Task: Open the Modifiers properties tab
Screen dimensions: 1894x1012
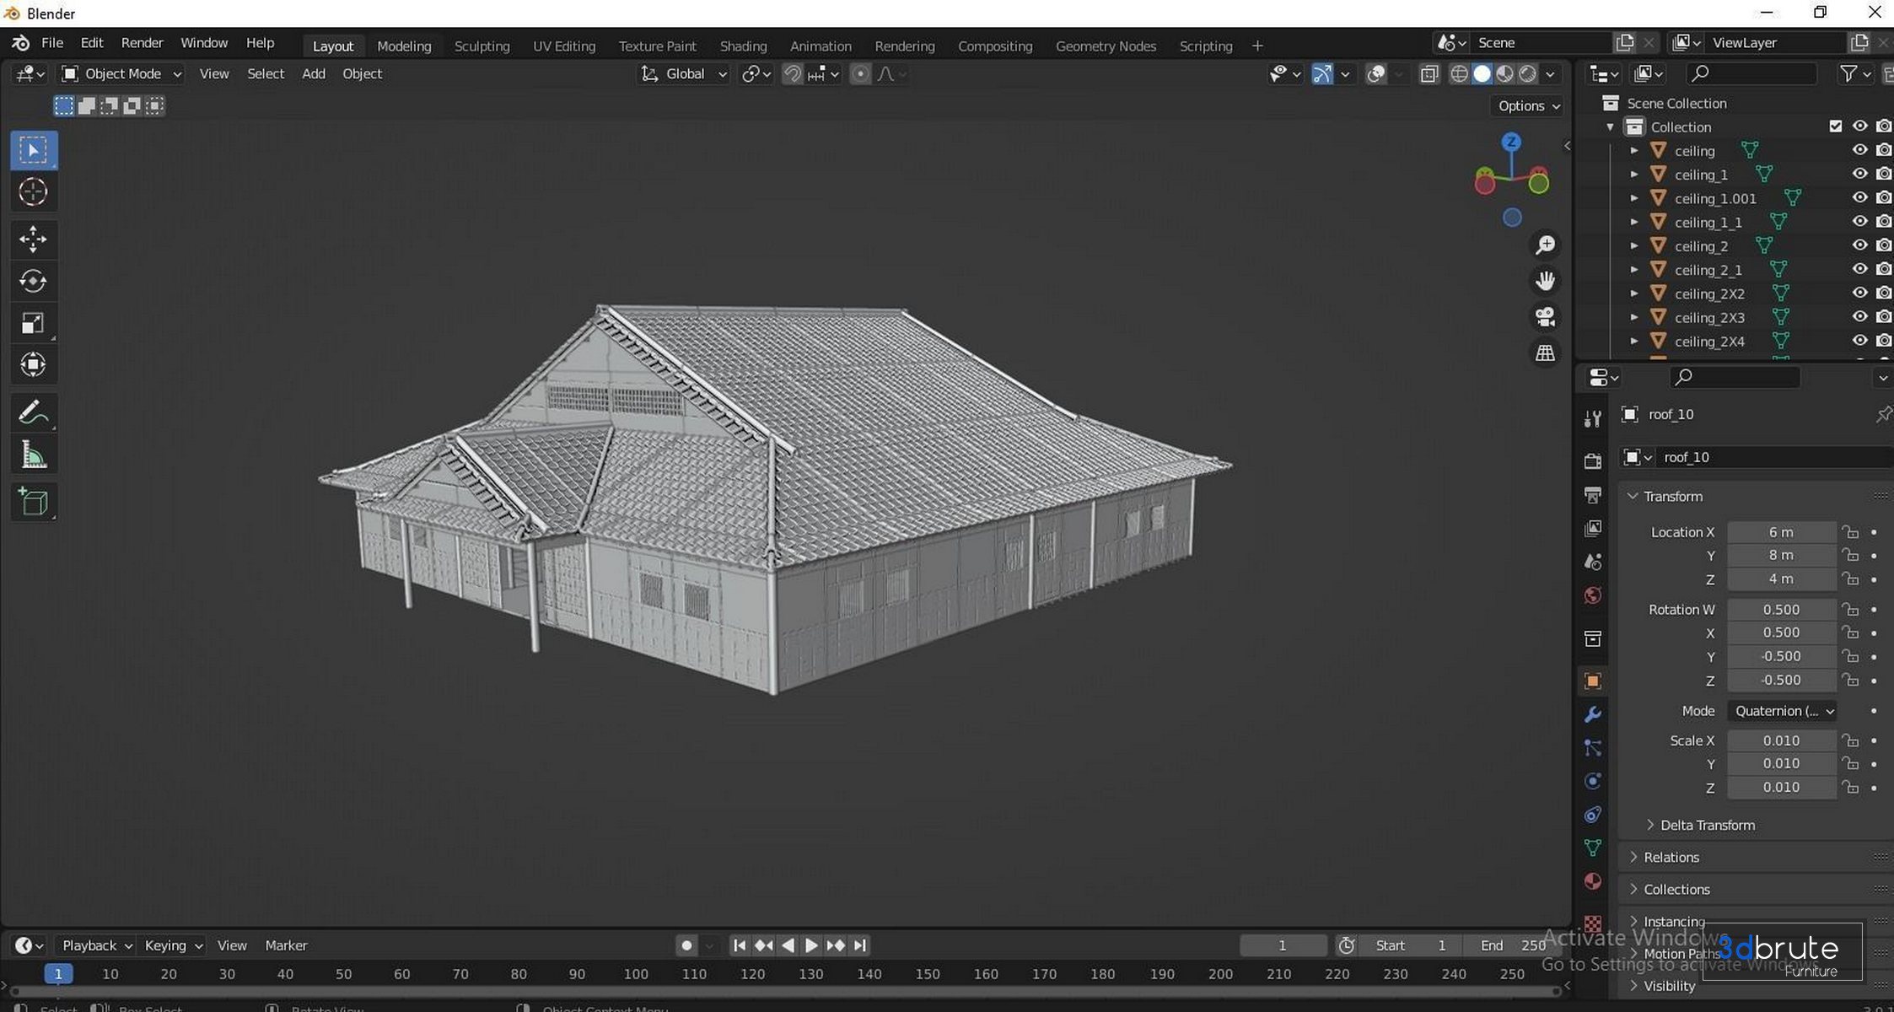Action: point(1592,714)
